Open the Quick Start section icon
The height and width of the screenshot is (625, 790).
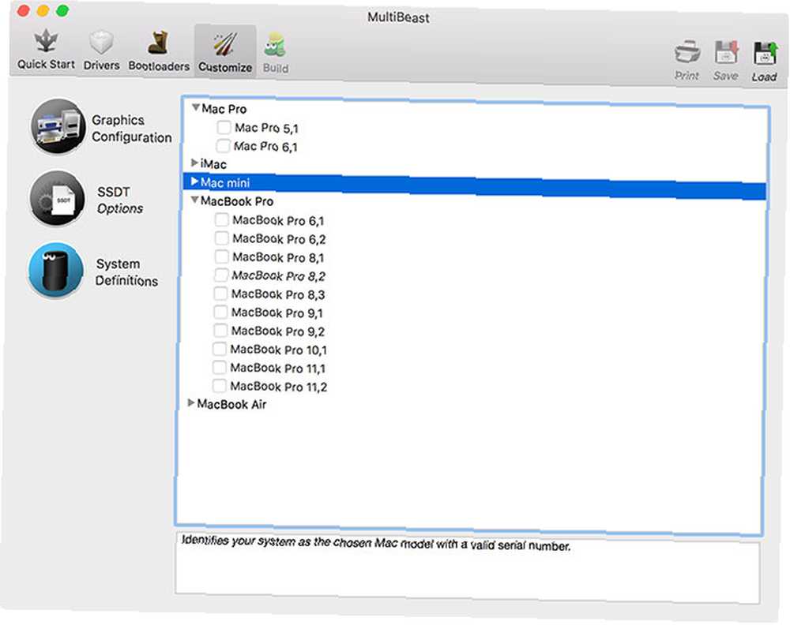coord(46,41)
